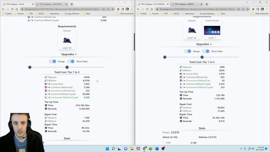270x152 pixels.
Task: Click the left tier slider handle on the ECS HORIZON page
Action: (165, 57)
